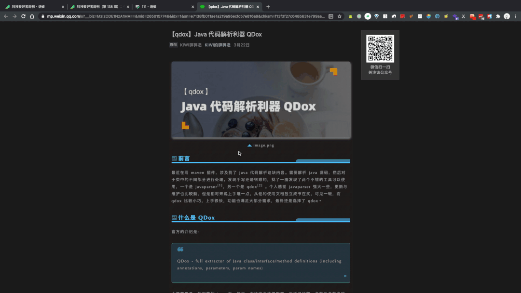
Task: Open the green robot-face extension
Action: point(350,16)
